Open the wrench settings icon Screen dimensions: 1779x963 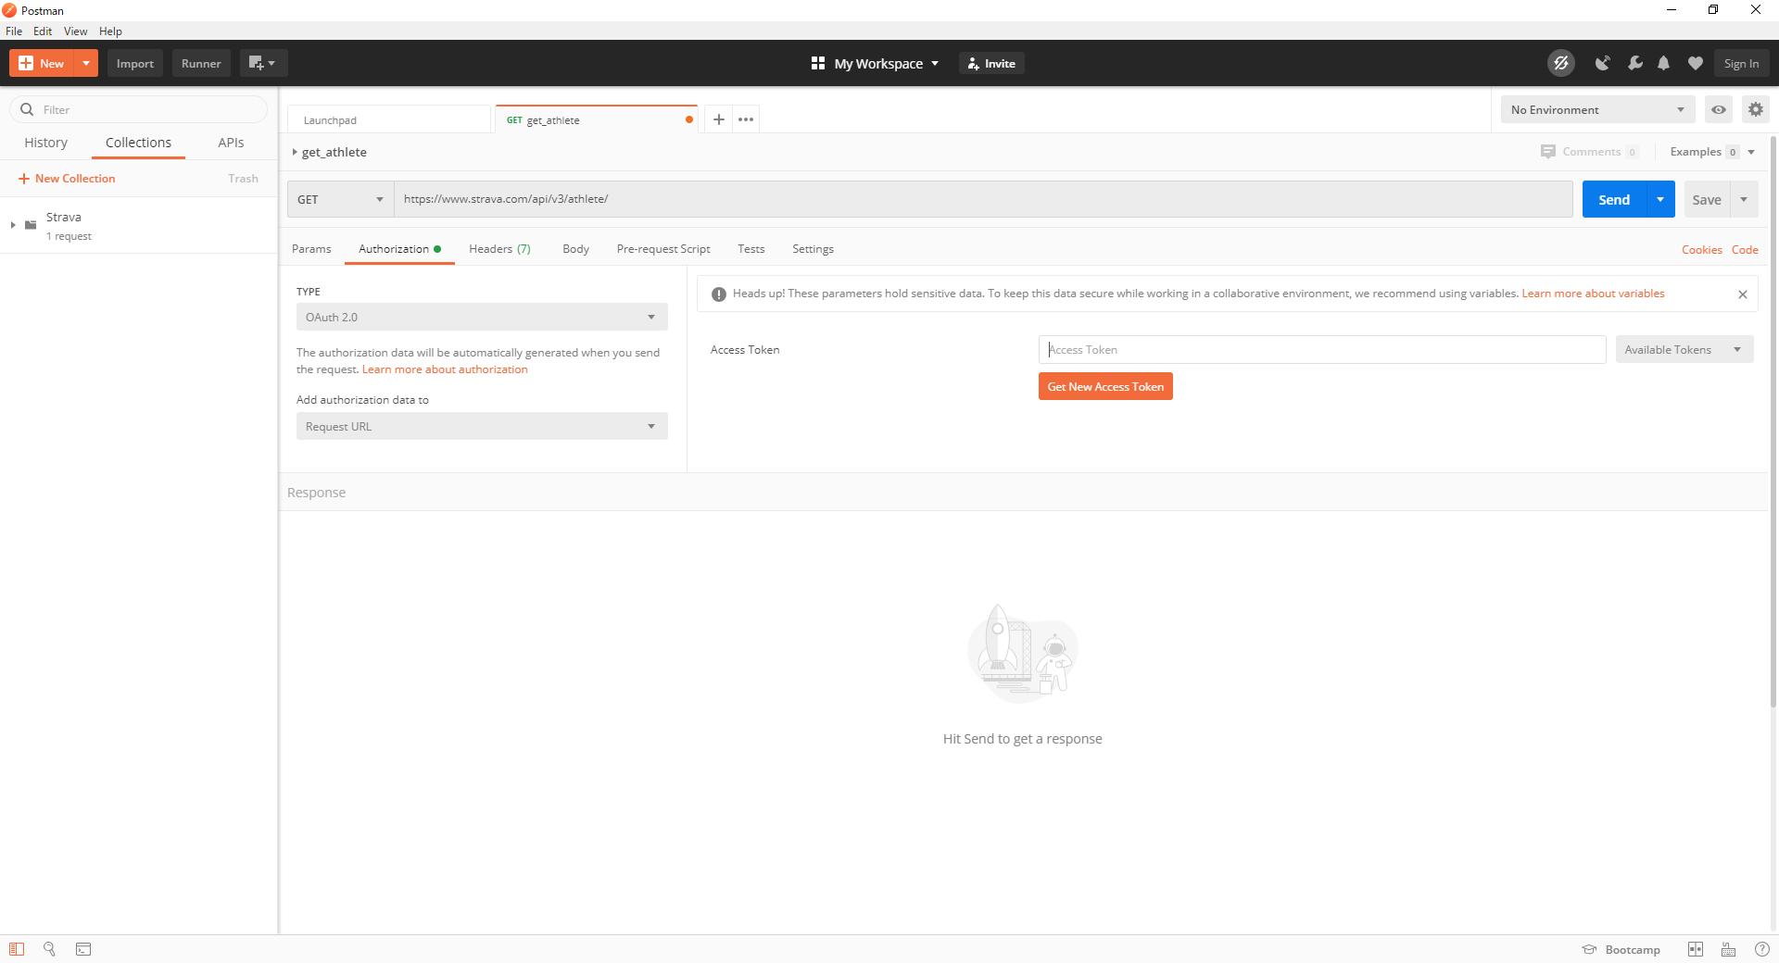coord(1634,63)
